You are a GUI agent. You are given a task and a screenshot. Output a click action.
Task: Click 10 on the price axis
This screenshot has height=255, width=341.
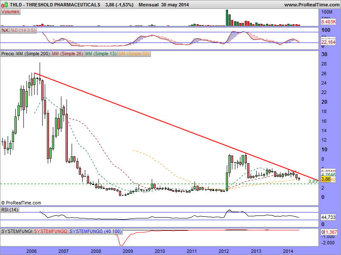[324, 150]
